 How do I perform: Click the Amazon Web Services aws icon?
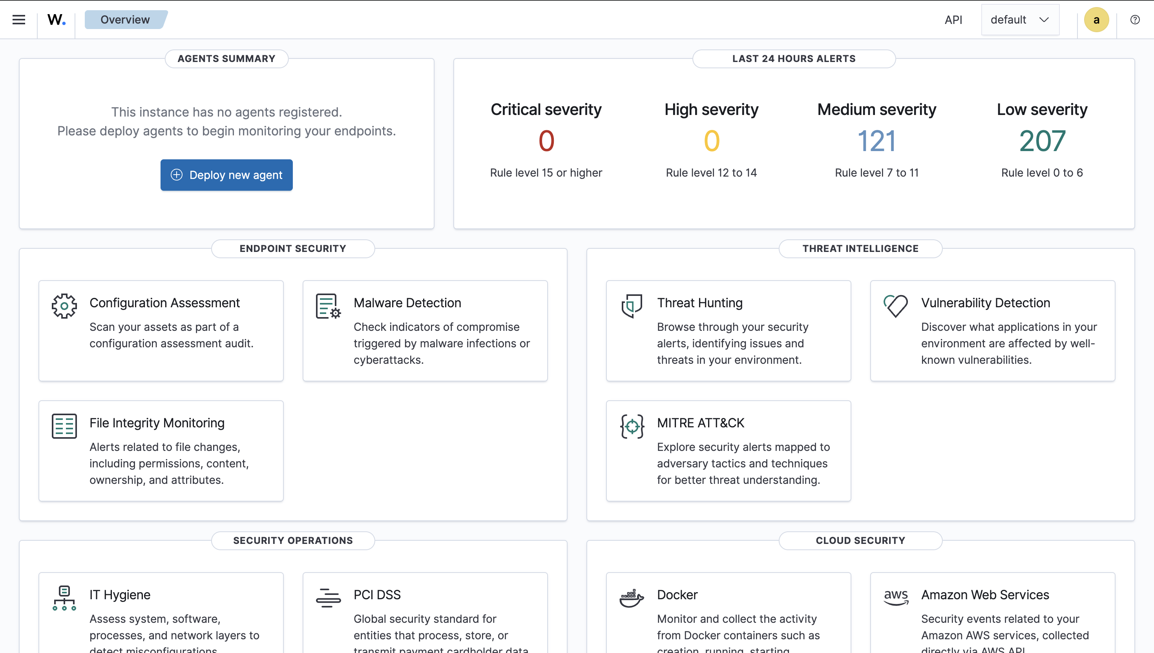[x=895, y=597]
